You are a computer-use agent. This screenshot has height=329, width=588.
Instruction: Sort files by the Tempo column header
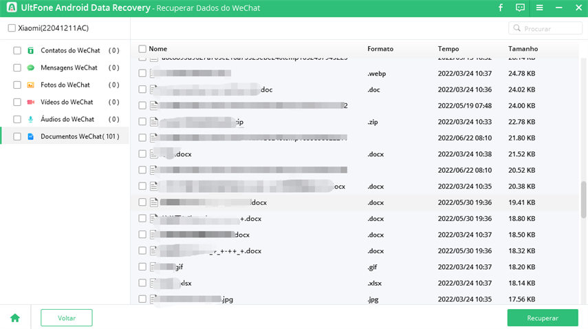tap(448, 49)
